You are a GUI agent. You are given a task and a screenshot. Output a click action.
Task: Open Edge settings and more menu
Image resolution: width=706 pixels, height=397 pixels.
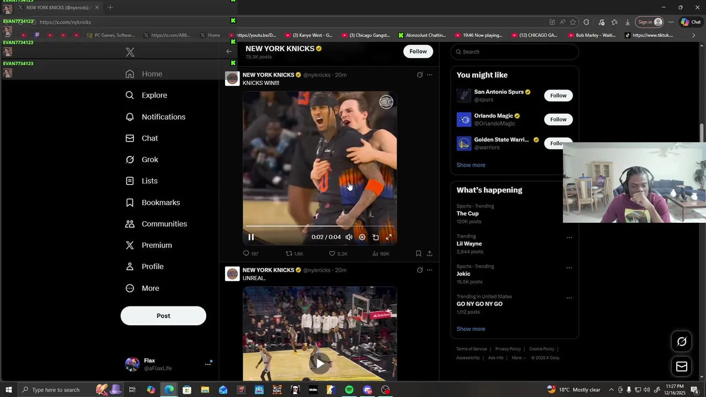(671, 22)
